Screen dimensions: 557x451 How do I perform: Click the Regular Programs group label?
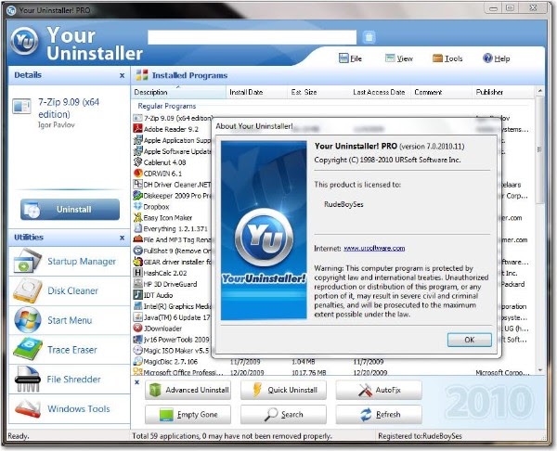[x=166, y=106]
